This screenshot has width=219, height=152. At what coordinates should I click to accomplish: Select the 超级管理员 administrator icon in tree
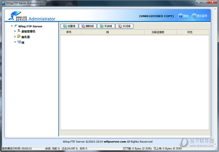point(19,31)
